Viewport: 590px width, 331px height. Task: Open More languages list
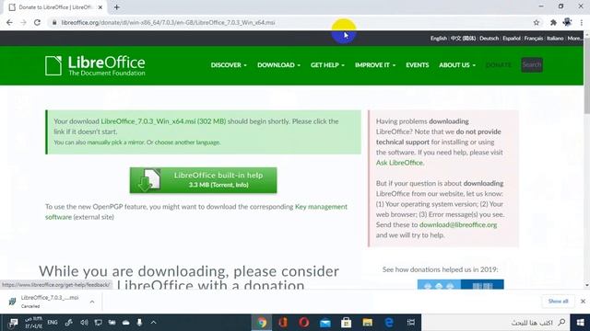tap(575, 39)
